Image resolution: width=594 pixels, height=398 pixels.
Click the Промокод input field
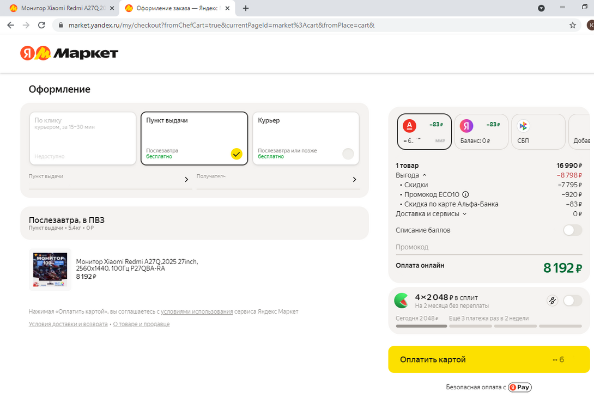tap(489, 247)
